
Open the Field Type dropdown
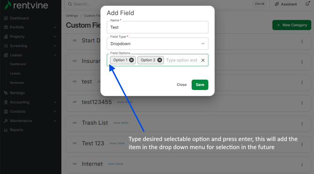point(157,44)
